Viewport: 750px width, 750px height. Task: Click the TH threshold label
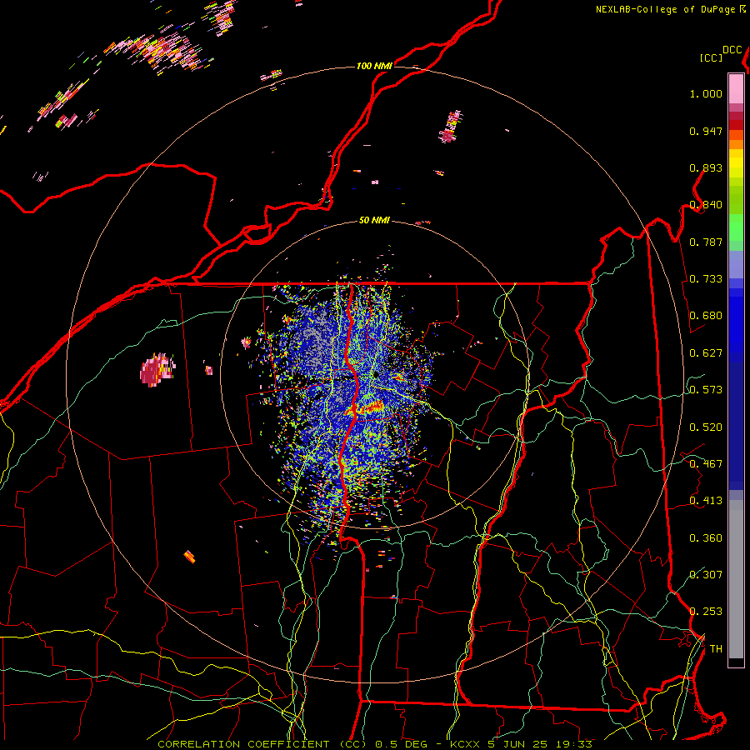(x=716, y=649)
